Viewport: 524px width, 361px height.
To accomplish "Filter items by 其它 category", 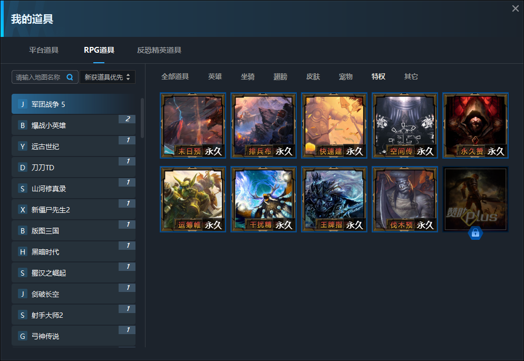I will pyautogui.click(x=411, y=76).
